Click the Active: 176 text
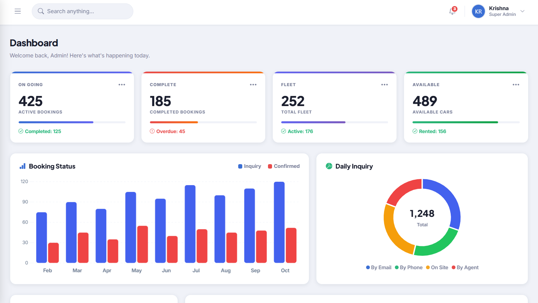Image resolution: width=538 pixels, height=303 pixels. pos(300,131)
